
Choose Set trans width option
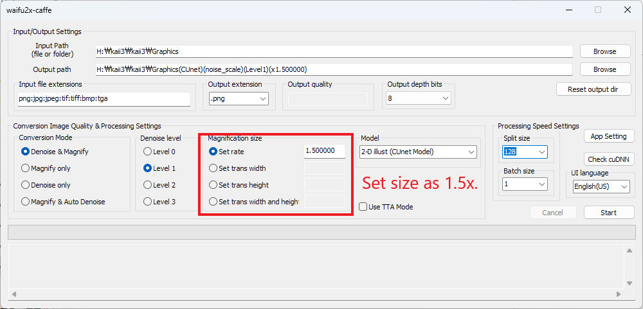[237, 168]
